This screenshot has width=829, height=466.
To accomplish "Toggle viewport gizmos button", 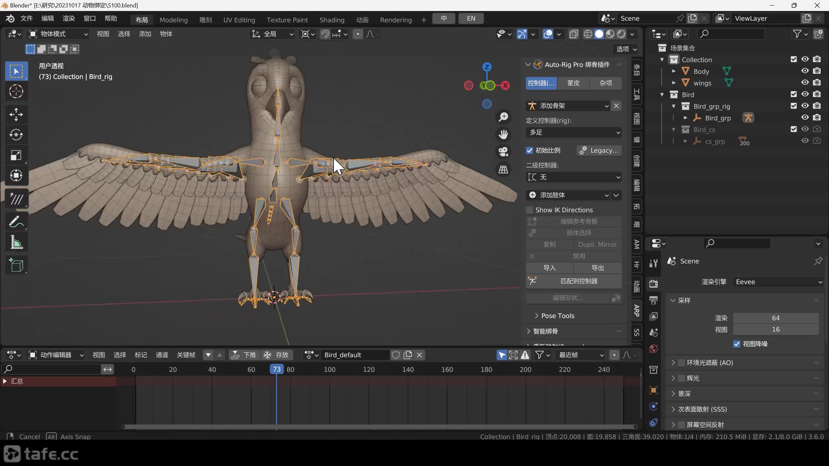I will point(522,34).
